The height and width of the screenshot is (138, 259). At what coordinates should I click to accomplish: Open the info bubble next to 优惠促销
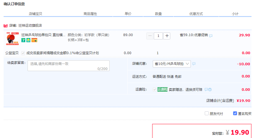click(x=211, y=36)
